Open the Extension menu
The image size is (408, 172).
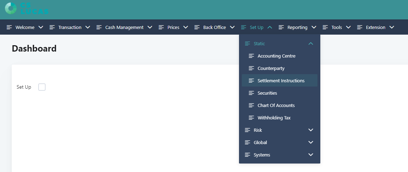[376, 27]
